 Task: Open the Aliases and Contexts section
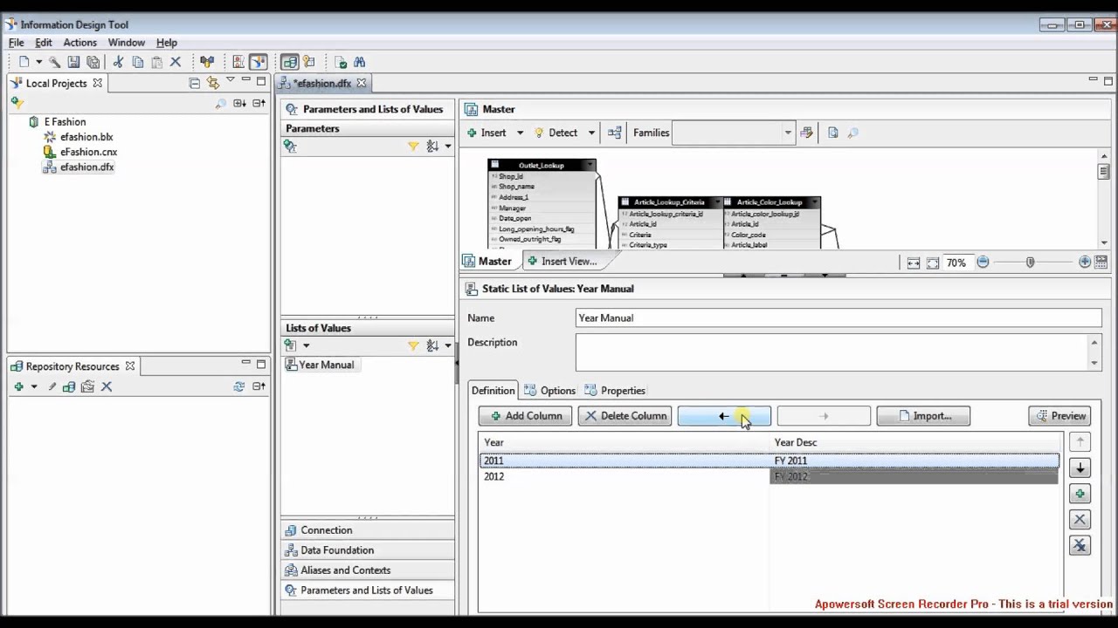click(x=345, y=570)
